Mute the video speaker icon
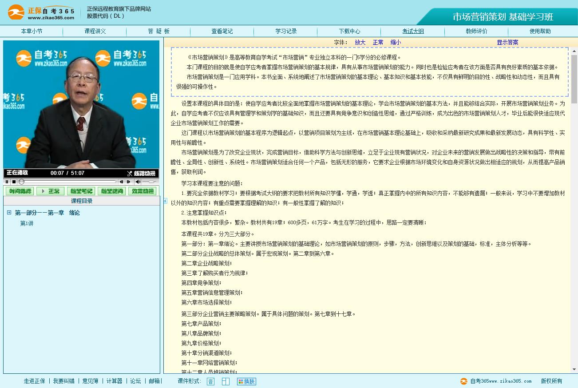Screen dimensions: 578x388 pyautogui.click(x=138, y=182)
